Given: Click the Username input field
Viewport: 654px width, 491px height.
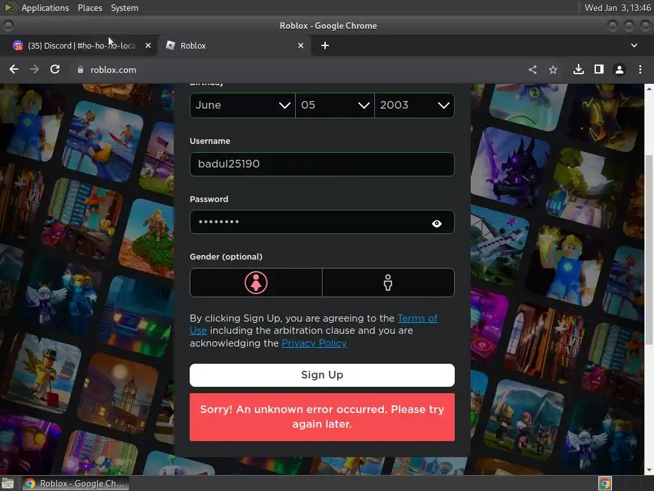Looking at the screenshot, I should [x=322, y=164].
